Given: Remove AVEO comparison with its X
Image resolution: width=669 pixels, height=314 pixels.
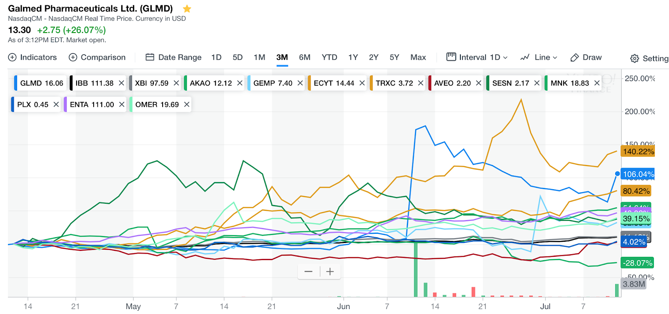Looking at the screenshot, I should pos(479,83).
